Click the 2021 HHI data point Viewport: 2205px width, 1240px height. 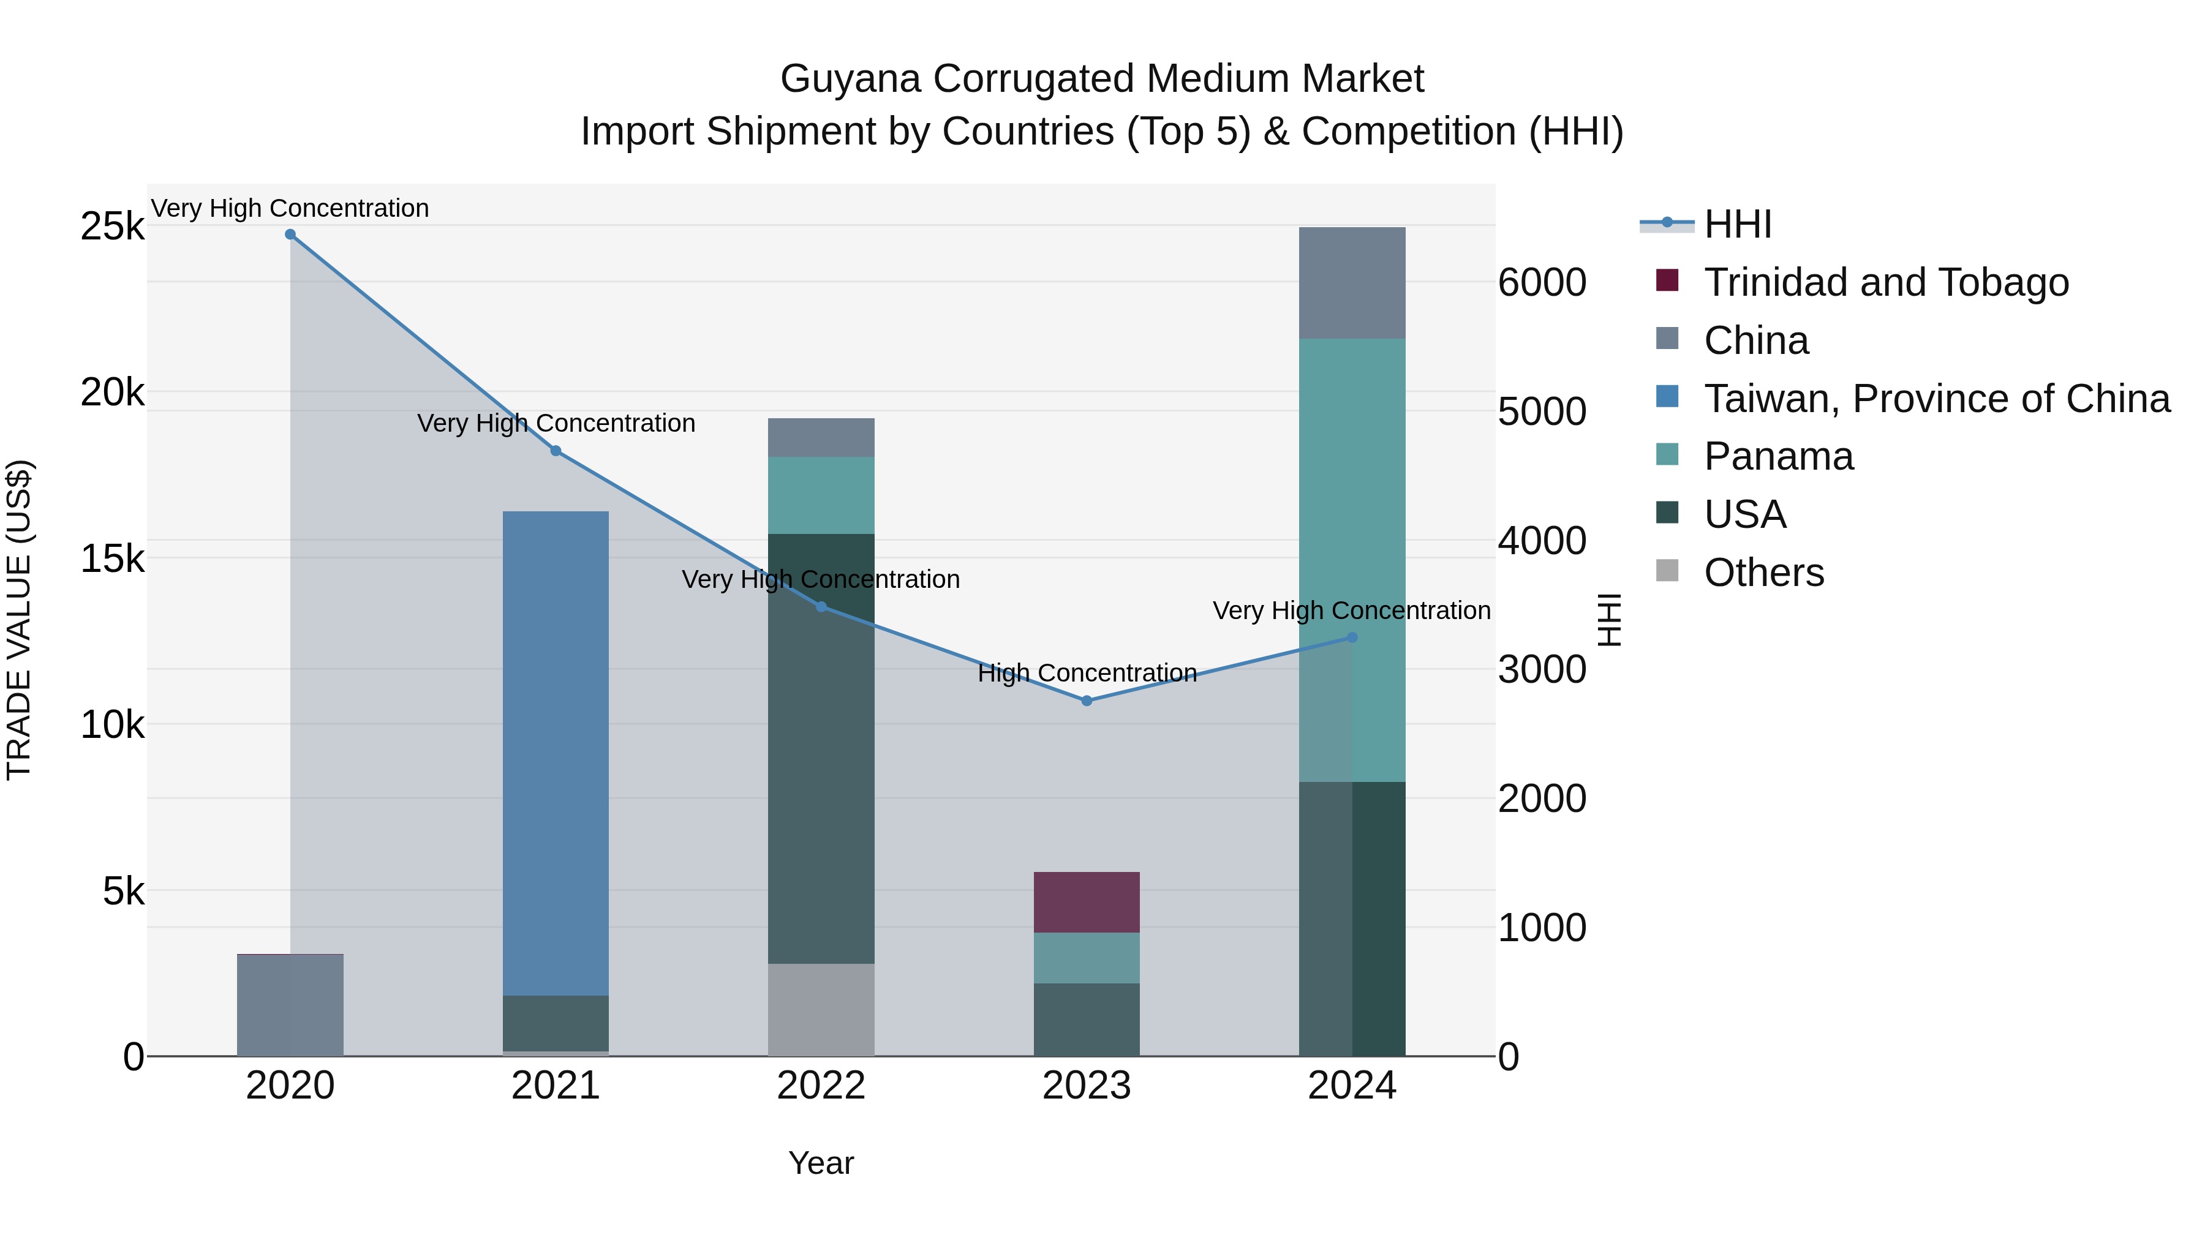(x=556, y=451)
